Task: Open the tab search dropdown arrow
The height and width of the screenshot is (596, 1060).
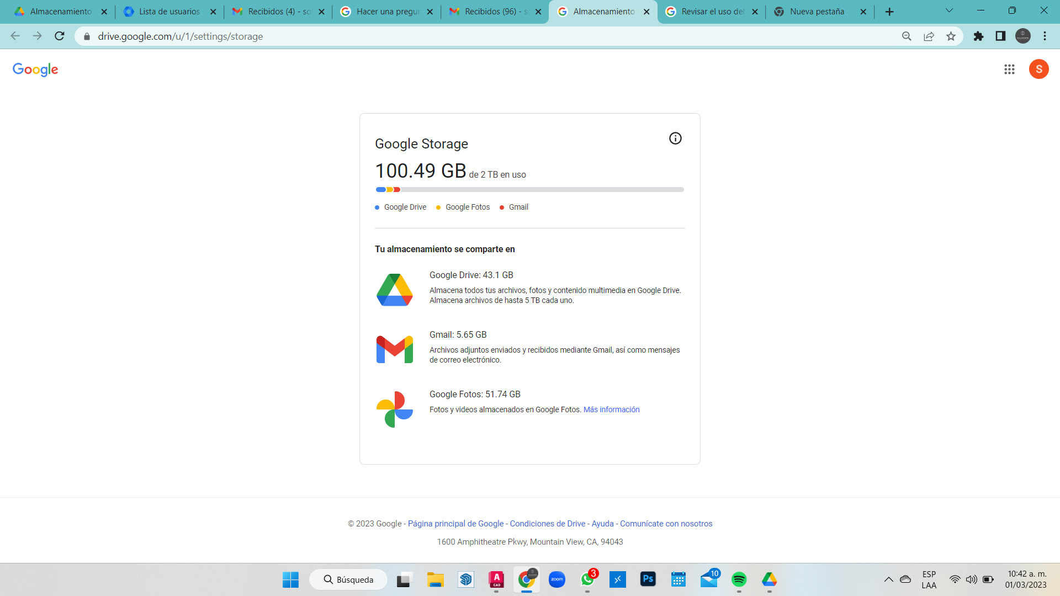Action: click(x=949, y=10)
